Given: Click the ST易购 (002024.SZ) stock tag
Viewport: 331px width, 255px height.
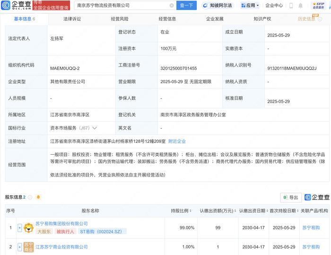Looking at the screenshot, I should pos(102,231).
